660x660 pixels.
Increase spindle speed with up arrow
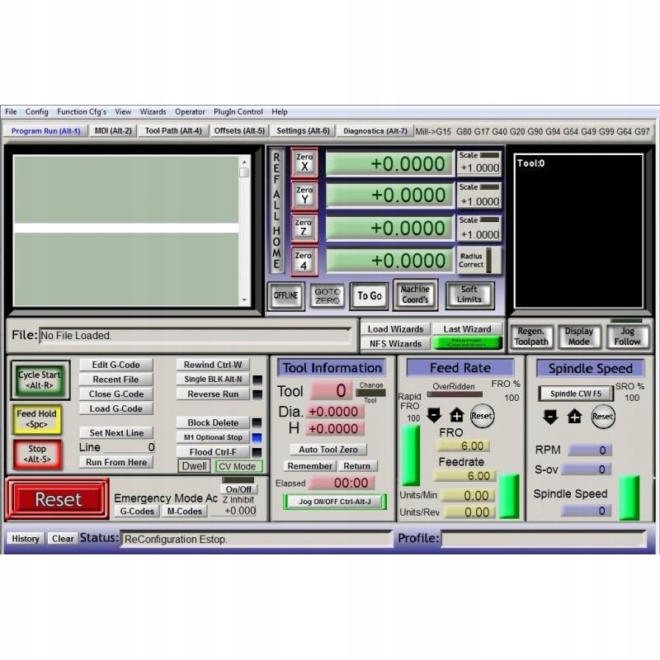point(574,417)
